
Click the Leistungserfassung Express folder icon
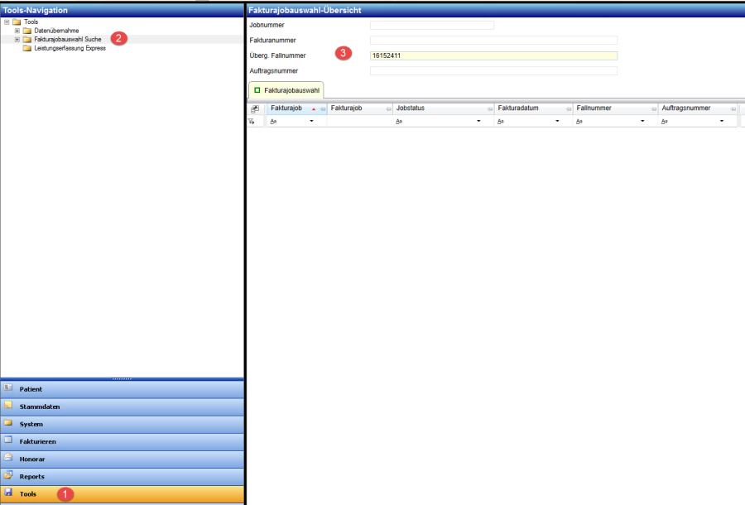pyautogui.click(x=27, y=48)
